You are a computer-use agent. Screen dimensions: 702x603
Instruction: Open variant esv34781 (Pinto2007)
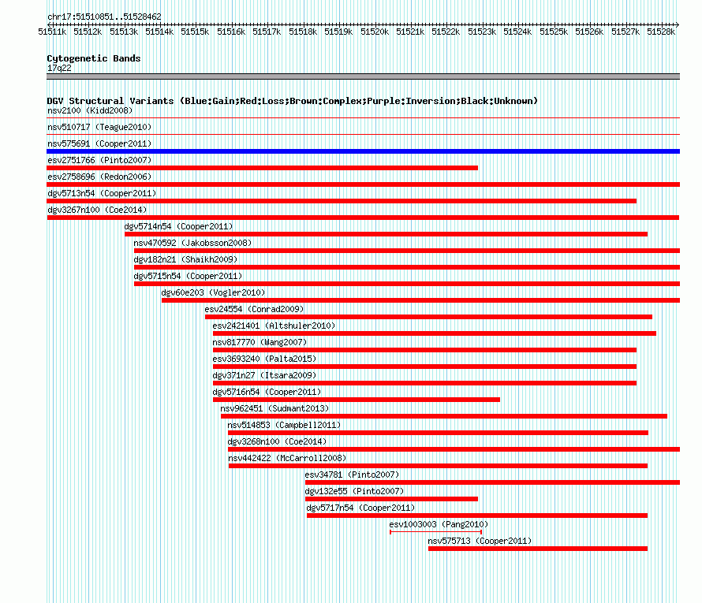click(352, 475)
